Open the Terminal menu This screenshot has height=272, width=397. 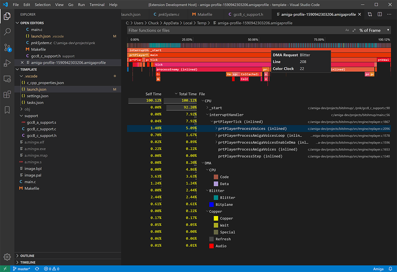click(97, 5)
